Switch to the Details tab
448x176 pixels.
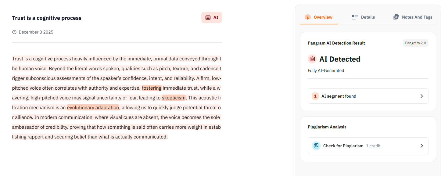click(367, 17)
